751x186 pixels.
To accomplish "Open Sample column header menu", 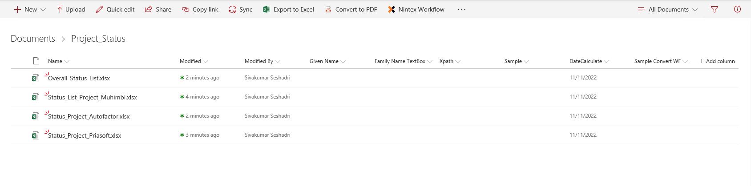I will (517, 61).
